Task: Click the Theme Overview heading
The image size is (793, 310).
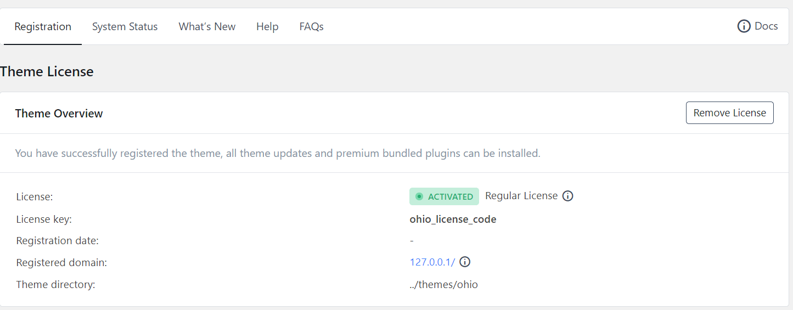Action: [x=59, y=114]
